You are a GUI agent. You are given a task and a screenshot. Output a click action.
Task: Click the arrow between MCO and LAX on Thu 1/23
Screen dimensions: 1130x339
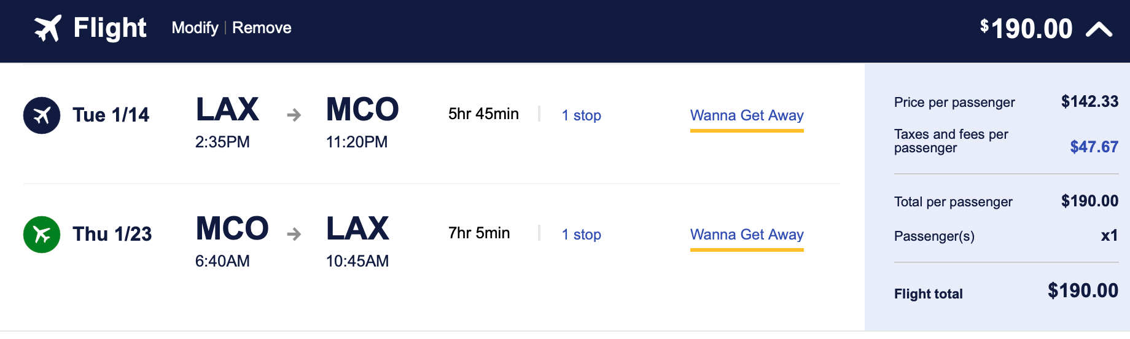294,234
